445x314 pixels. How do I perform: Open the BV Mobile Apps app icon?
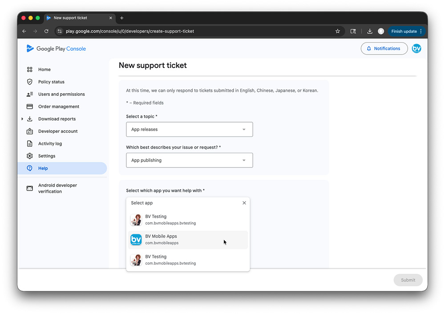point(136,239)
